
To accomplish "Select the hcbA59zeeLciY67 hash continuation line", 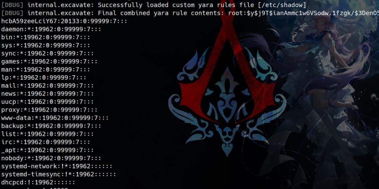I will 64,21.
